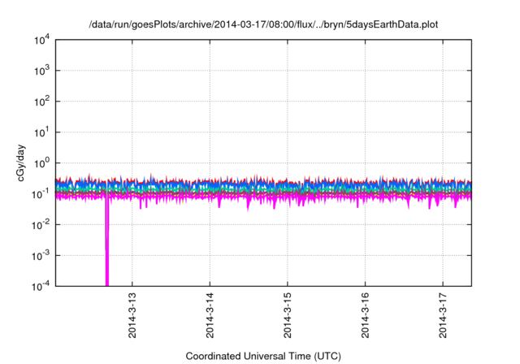Click the 10^-4 y-axis tick label
Screen dimensions: 520x364
click(x=41, y=286)
